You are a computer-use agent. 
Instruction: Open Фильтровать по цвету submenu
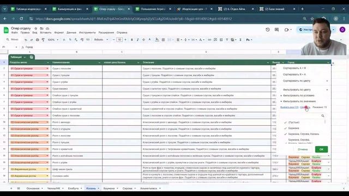304,90
